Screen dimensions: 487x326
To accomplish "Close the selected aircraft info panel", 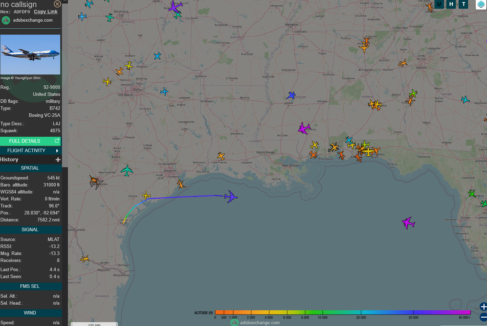I will tap(57, 4).
